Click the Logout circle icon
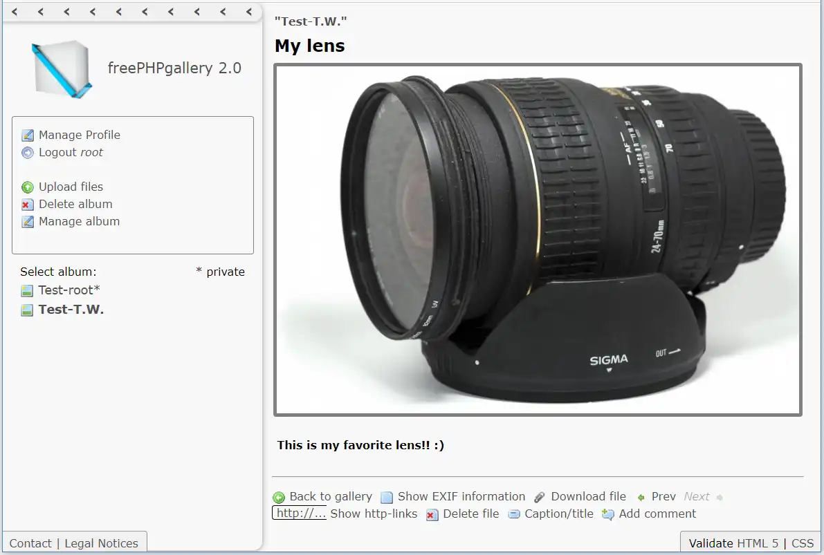This screenshot has width=824, height=555. pos(27,153)
